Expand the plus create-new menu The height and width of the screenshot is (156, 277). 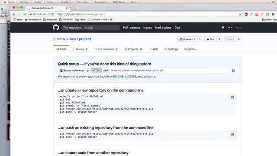230,27
